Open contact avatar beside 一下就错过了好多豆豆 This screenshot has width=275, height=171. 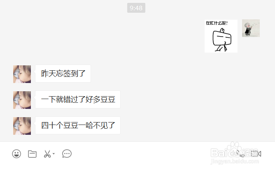pos(22,100)
